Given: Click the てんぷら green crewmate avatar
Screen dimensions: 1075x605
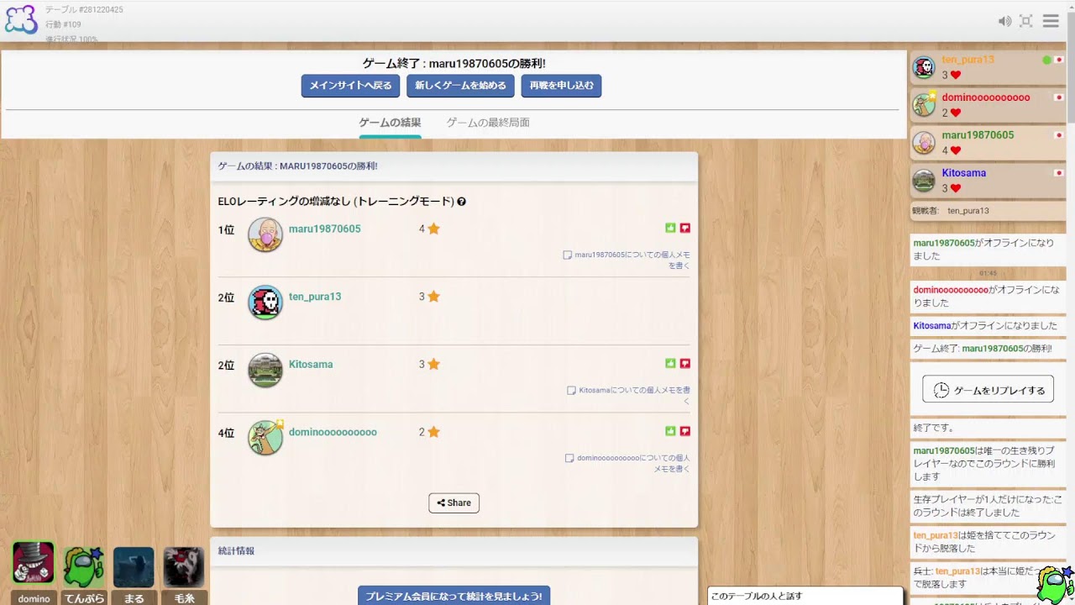Looking at the screenshot, I should click(84, 566).
